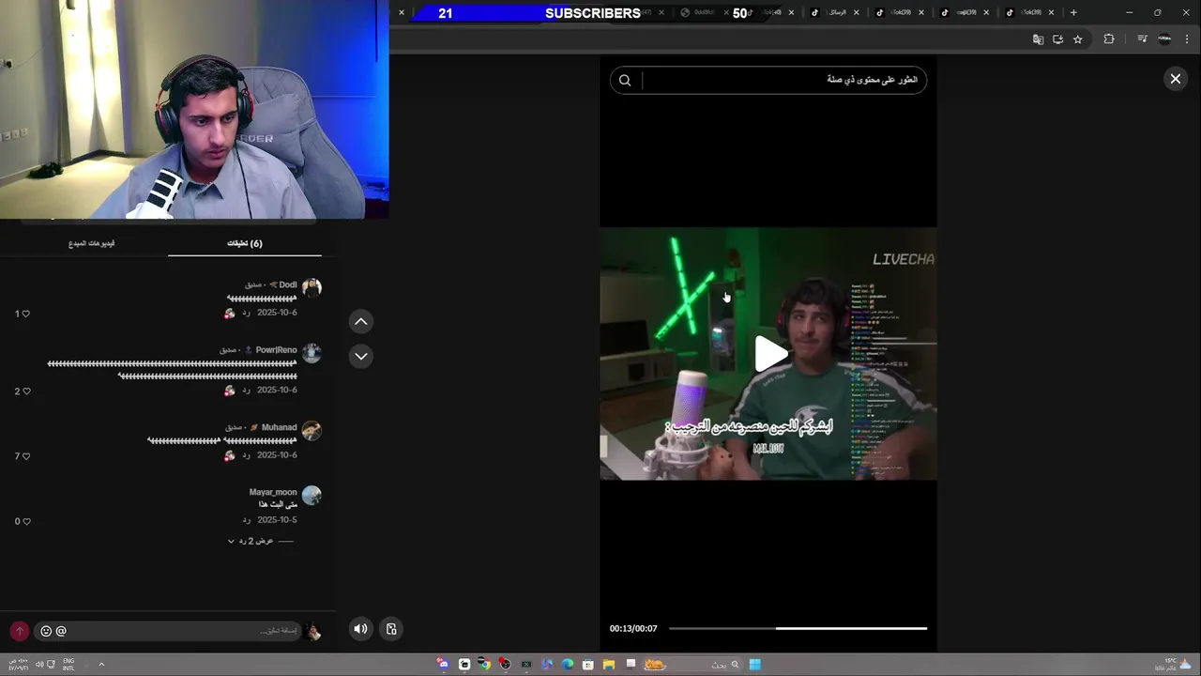Viewport: 1201px width, 676px height.
Task: Open the Muhanad username link
Action: click(x=279, y=427)
